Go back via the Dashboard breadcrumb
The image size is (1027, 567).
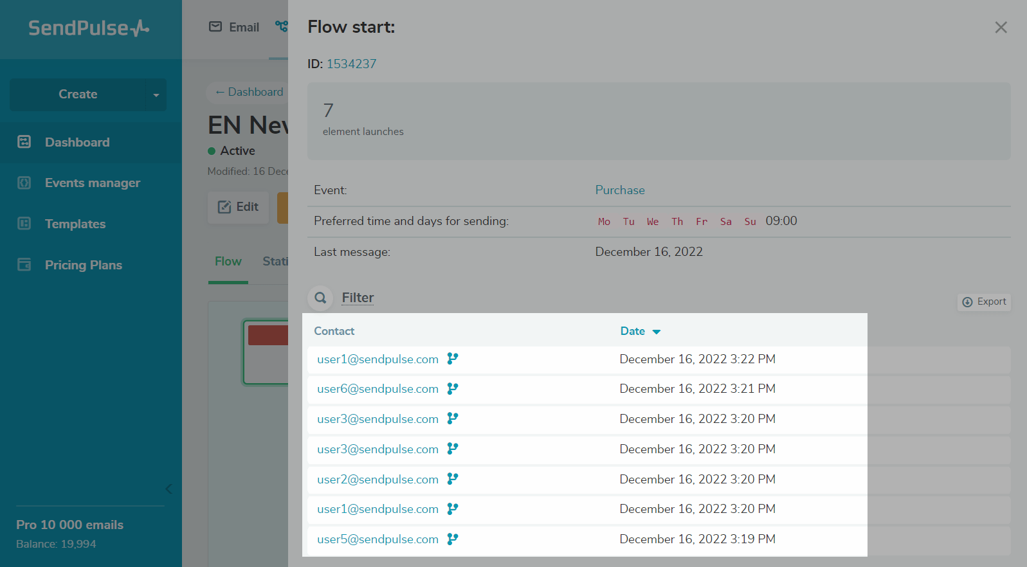[249, 92]
